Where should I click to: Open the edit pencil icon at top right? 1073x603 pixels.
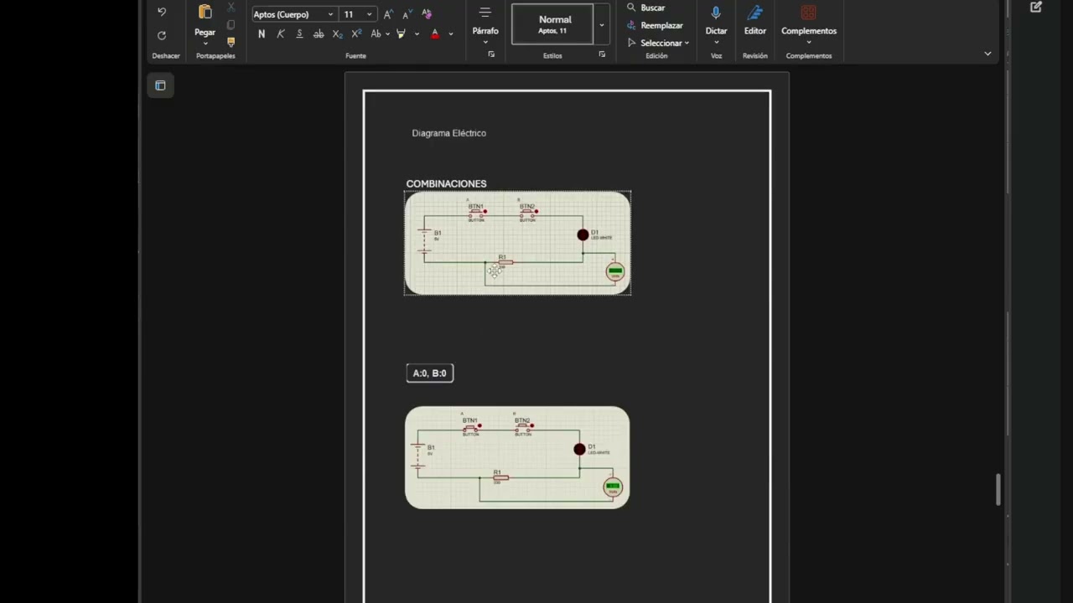coord(1036,7)
